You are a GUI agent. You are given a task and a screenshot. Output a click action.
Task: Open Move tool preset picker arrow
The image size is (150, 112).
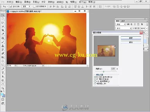7,7
